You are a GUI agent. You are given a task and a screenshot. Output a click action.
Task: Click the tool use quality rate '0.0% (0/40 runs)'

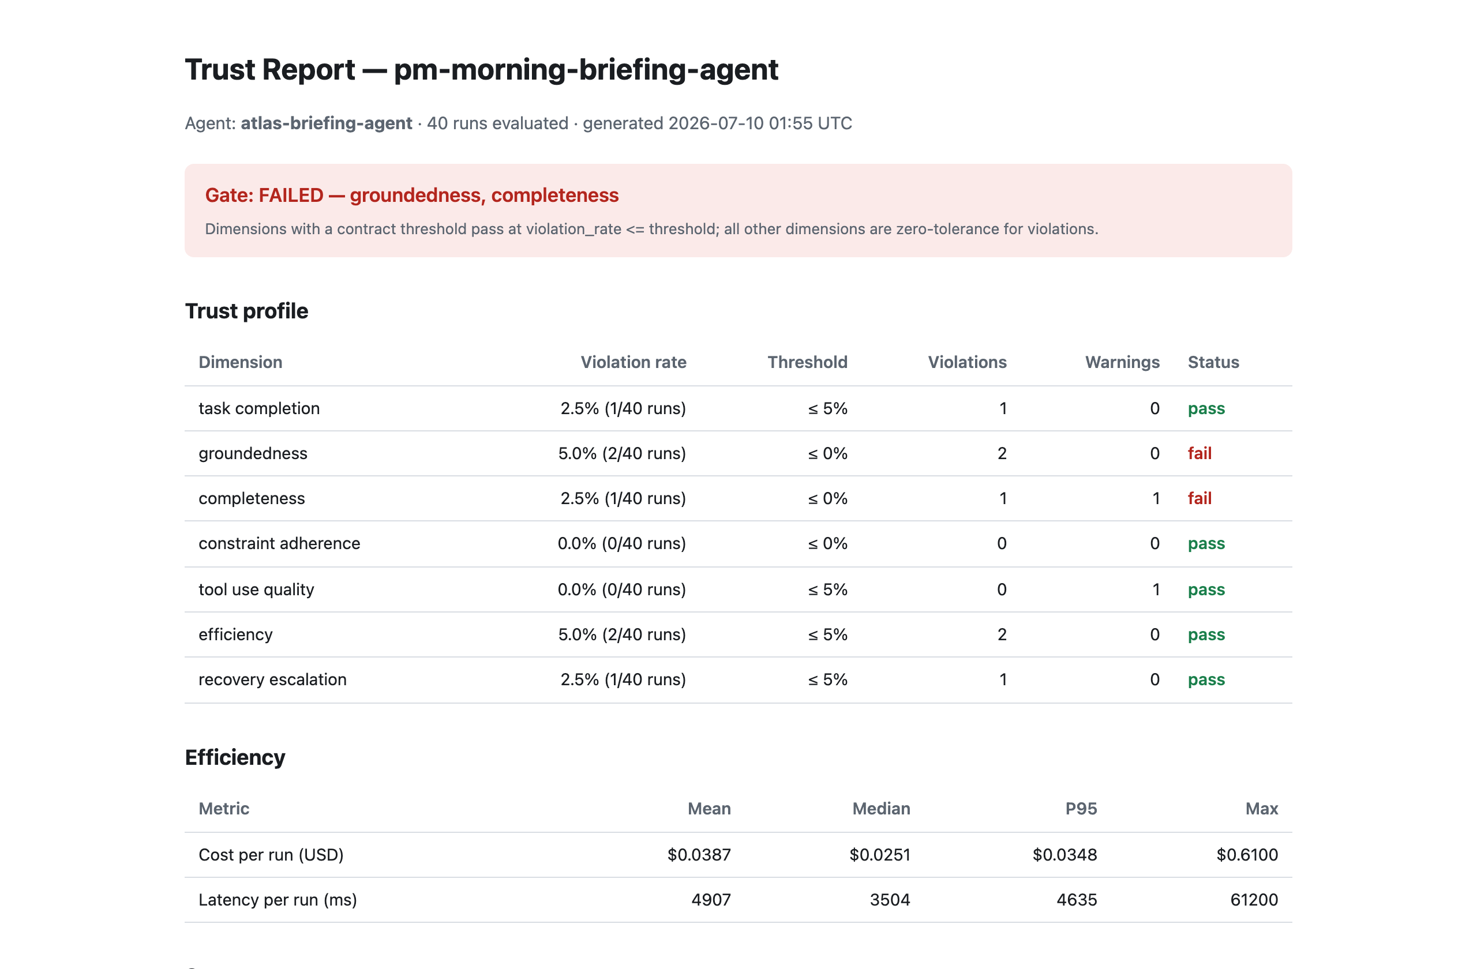[622, 589]
